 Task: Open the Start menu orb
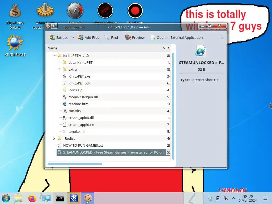click(x=6, y=198)
